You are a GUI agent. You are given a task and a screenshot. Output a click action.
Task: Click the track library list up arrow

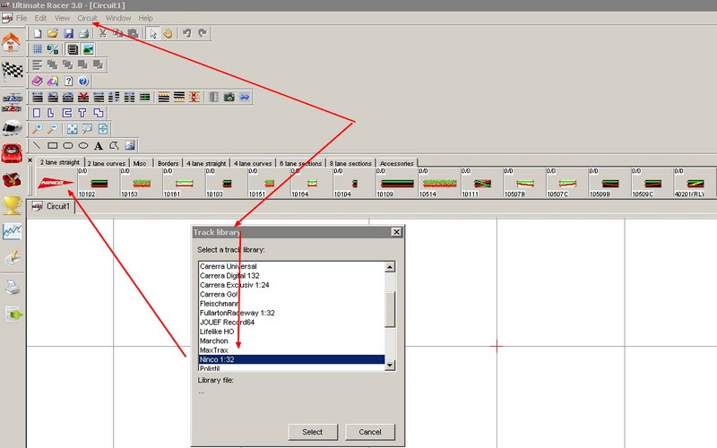point(390,267)
